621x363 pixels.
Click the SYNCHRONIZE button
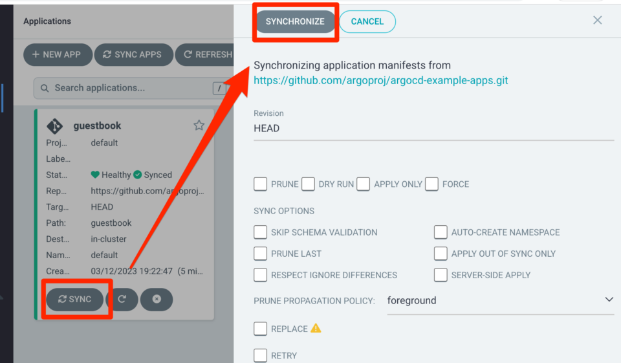pos(295,21)
